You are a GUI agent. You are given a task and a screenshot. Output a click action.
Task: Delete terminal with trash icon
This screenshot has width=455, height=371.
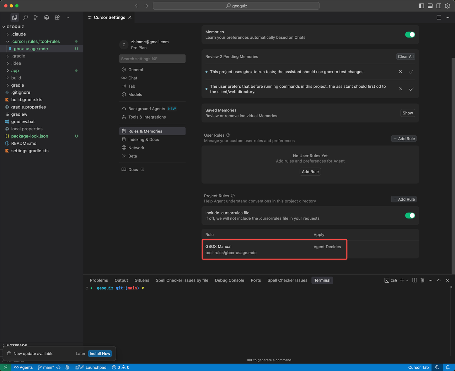click(x=422, y=280)
